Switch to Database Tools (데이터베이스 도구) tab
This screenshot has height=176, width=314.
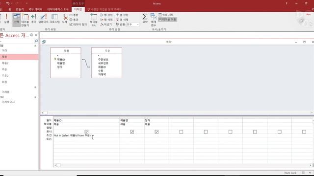(x=58, y=9)
